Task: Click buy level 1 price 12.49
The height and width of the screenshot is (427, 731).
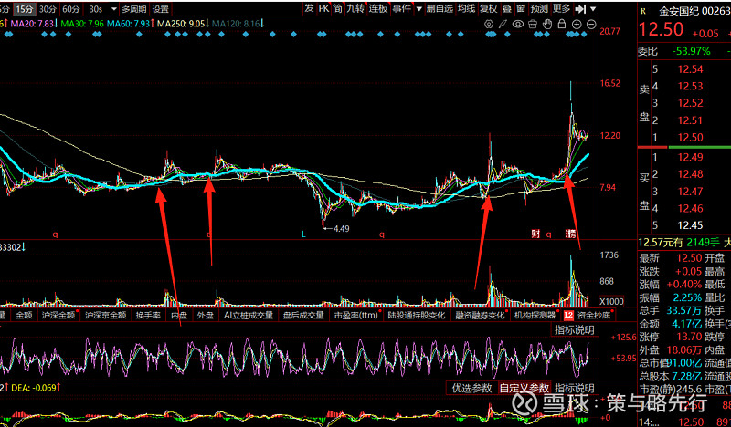Action: coord(690,157)
